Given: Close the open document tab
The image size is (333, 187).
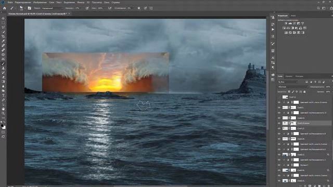Looking at the screenshot, I should (69, 14).
